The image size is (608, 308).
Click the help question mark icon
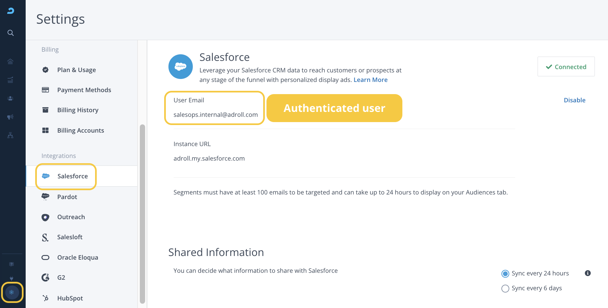click(12, 264)
